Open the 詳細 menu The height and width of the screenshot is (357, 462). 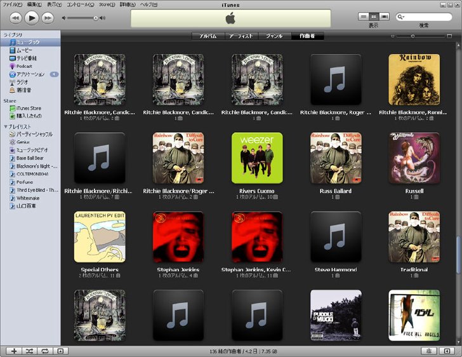point(128,4)
